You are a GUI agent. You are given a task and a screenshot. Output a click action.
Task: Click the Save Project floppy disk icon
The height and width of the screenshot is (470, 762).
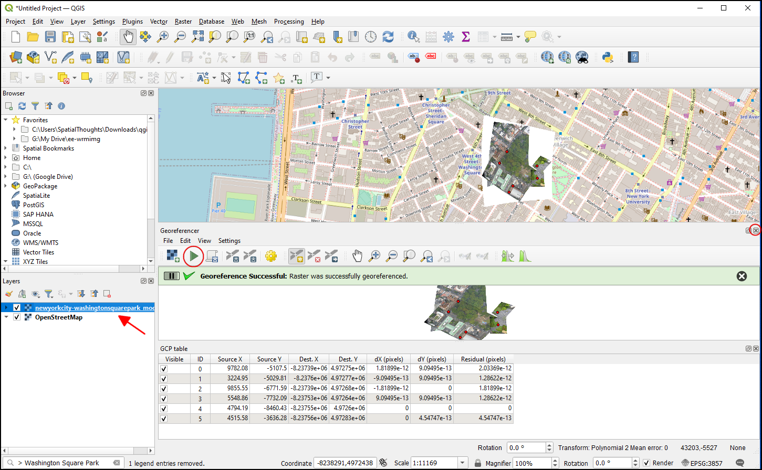coord(50,36)
